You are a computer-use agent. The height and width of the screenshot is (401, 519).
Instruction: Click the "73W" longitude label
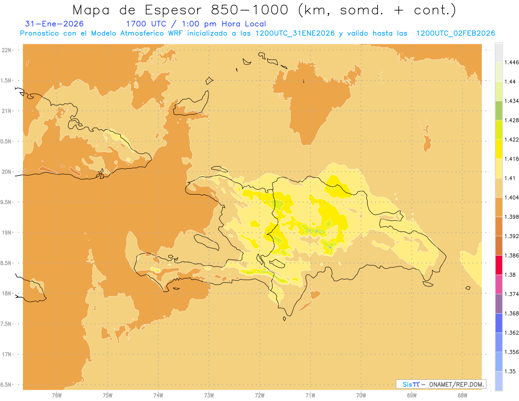209,395
